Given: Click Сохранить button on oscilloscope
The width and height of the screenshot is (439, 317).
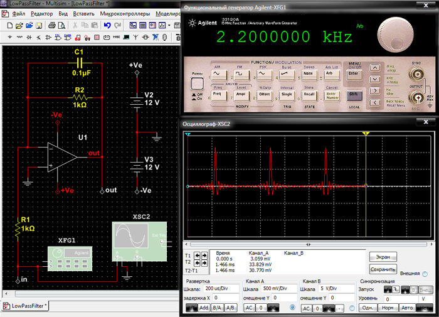Looking at the screenshot, I should point(383,269).
